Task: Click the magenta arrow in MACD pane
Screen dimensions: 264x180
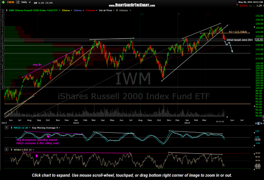Action: [48, 136]
